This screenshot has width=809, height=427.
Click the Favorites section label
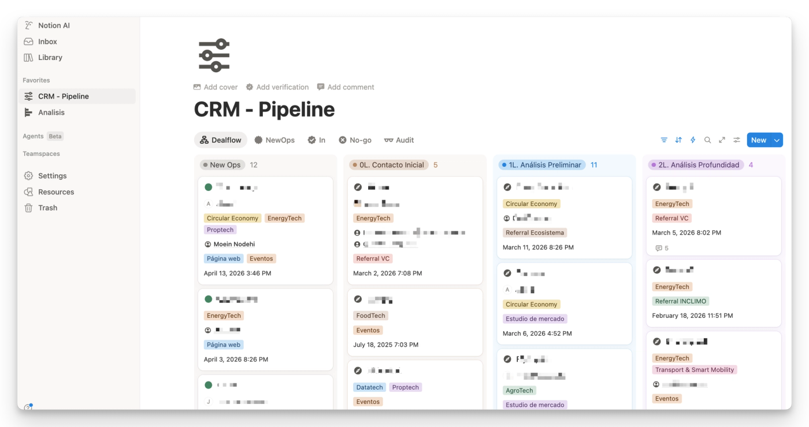pyautogui.click(x=36, y=80)
